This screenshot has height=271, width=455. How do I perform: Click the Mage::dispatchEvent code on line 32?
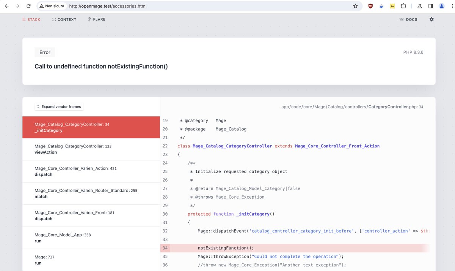point(313,231)
